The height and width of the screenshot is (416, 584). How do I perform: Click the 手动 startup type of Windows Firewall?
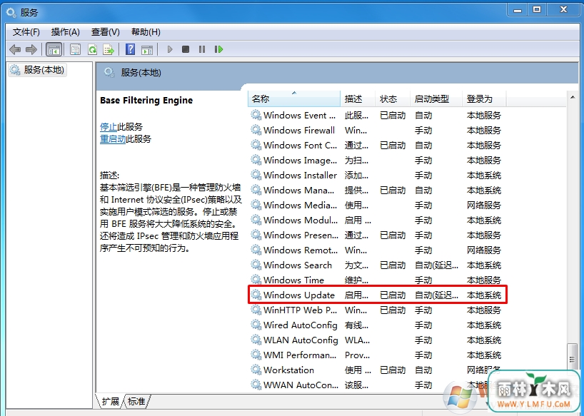(423, 131)
